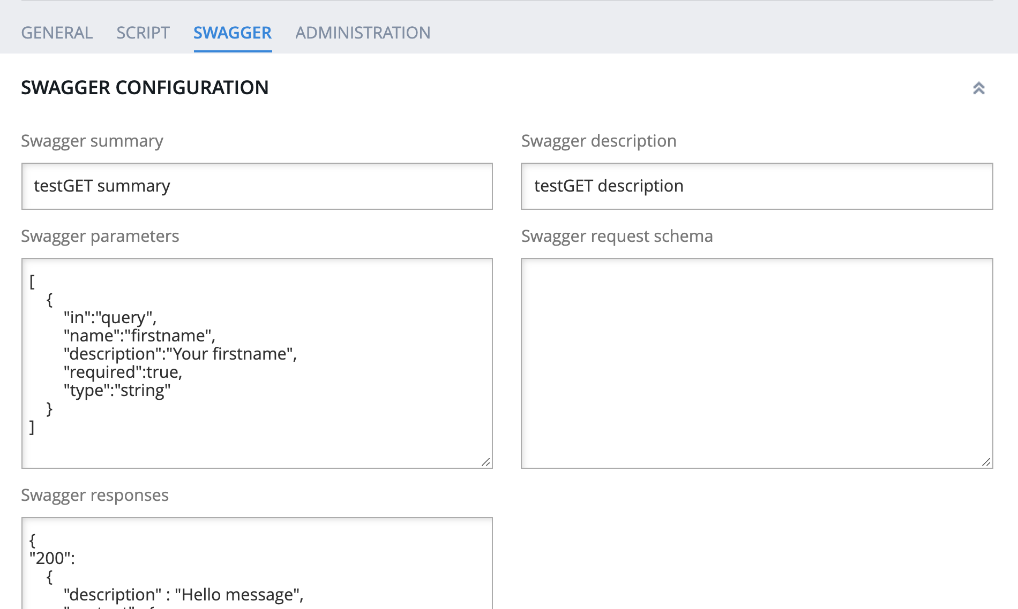1018x609 pixels.
Task: Click the "Swagger request schema" label
Action: pos(617,236)
